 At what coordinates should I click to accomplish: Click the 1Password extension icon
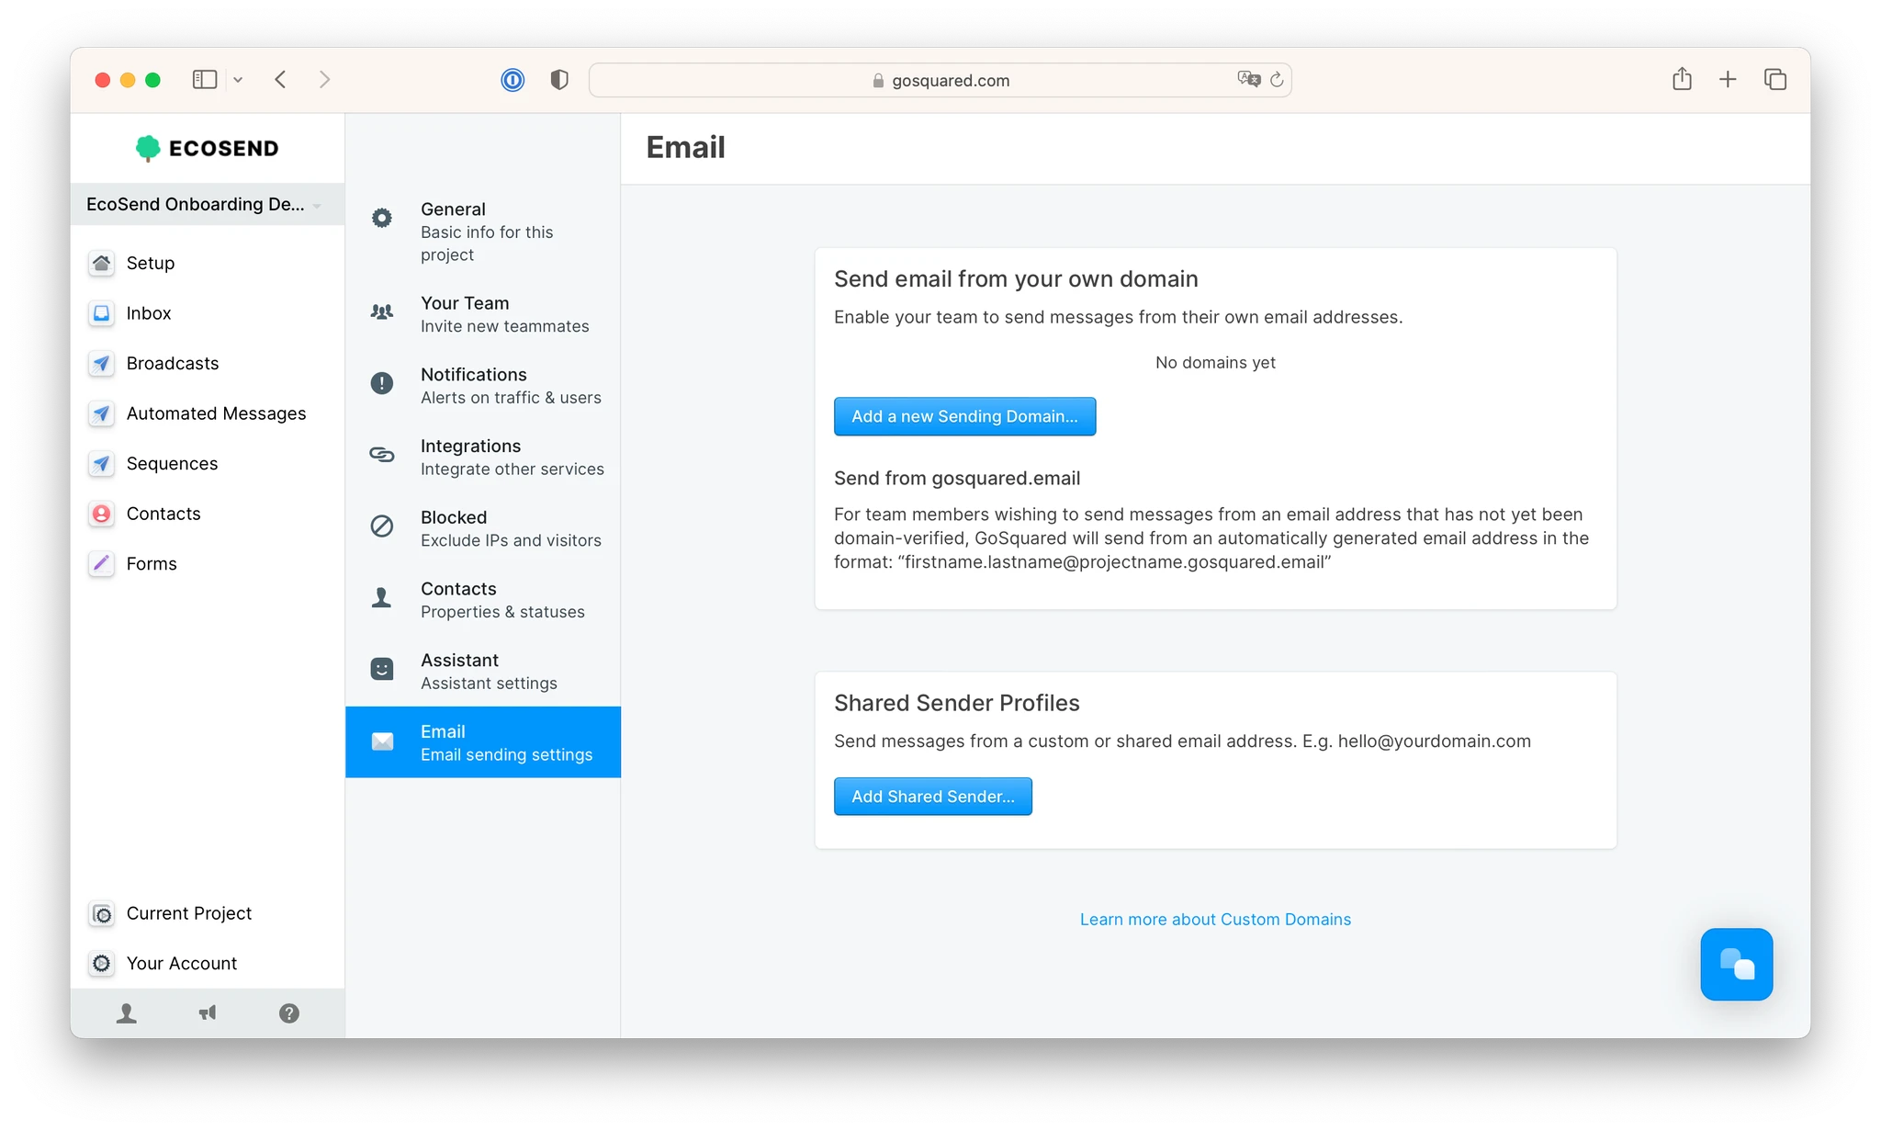click(512, 80)
